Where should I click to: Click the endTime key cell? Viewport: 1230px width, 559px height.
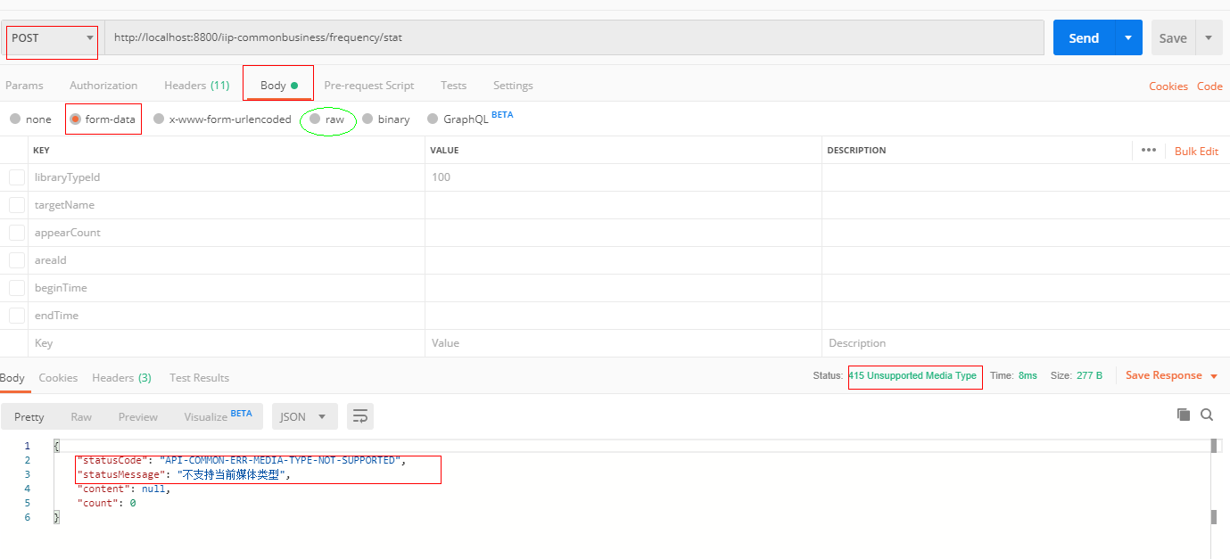pyautogui.click(x=227, y=316)
